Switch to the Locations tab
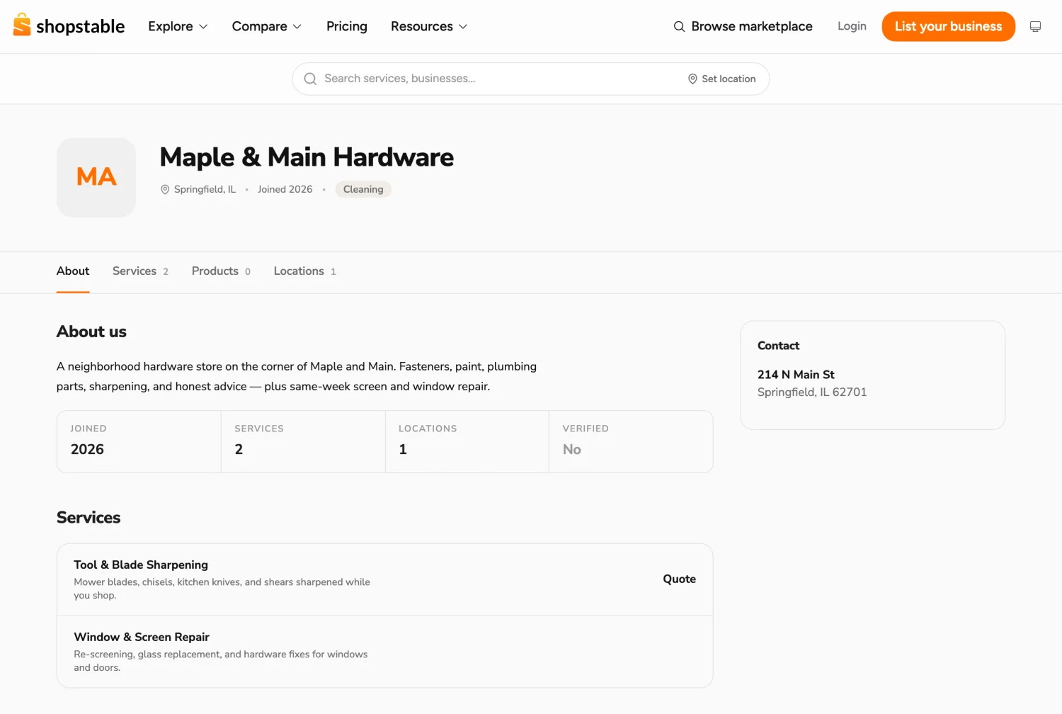The image size is (1062, 714). pos(304,271)
